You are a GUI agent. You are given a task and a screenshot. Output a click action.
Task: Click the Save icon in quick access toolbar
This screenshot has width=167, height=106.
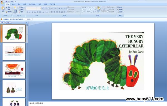(6, 1)
